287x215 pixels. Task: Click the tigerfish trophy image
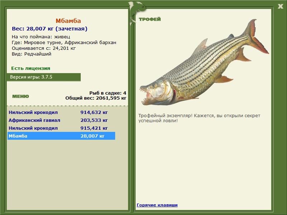[204, 62]
